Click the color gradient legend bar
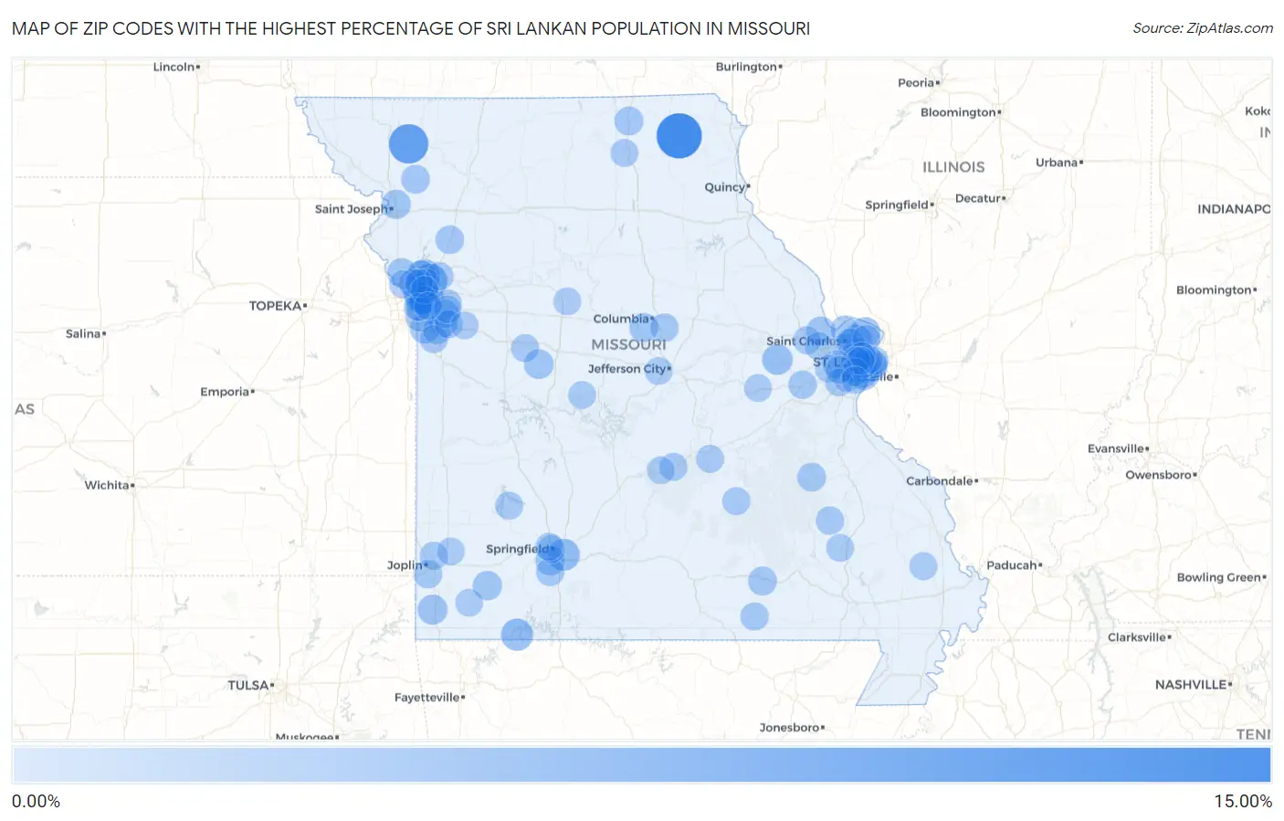This screenshot has height=821, width=1284. point(641,765)
